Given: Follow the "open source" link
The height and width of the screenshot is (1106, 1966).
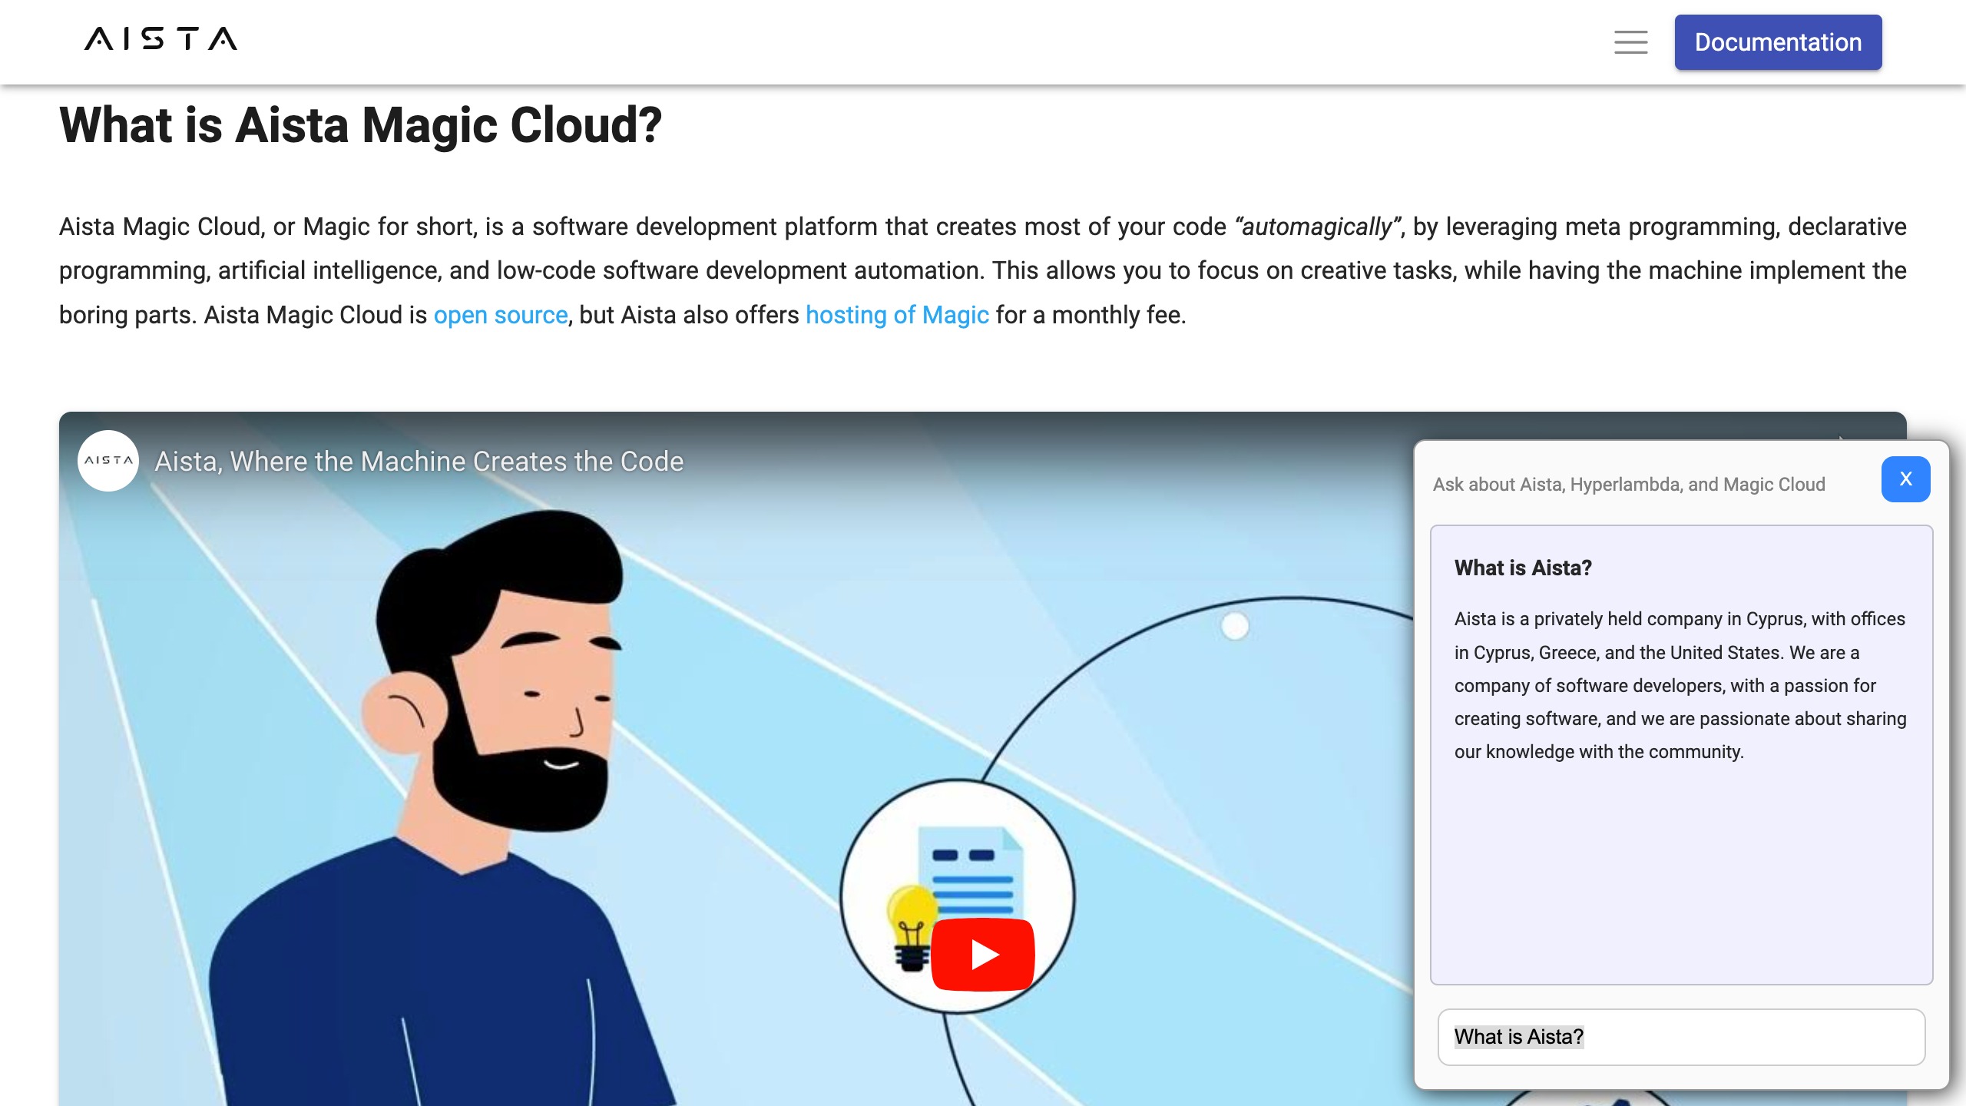Looking at the screenshot, I should (x=500, y=315).
